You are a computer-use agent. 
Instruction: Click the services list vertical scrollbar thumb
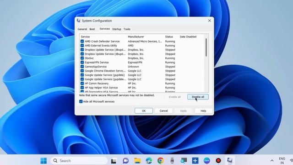pos(206,47)
